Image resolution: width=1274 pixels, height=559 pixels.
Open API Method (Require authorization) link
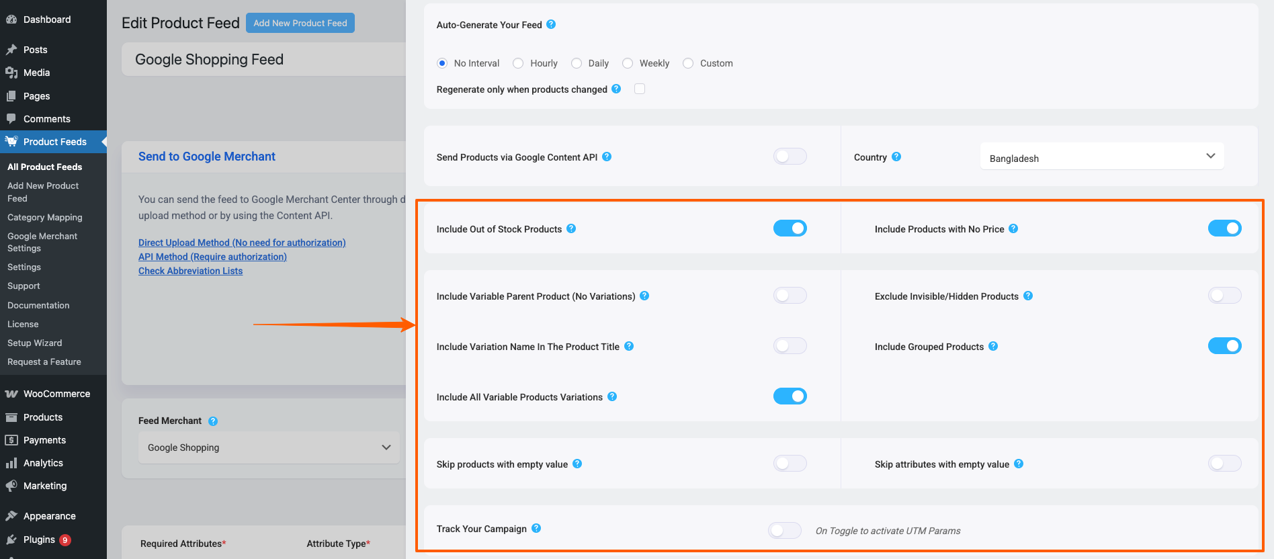pos(212,257)
